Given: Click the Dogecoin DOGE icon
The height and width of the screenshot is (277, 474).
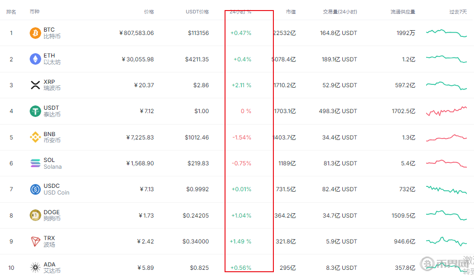Looking at the screenshot, I should coord(35,216).
